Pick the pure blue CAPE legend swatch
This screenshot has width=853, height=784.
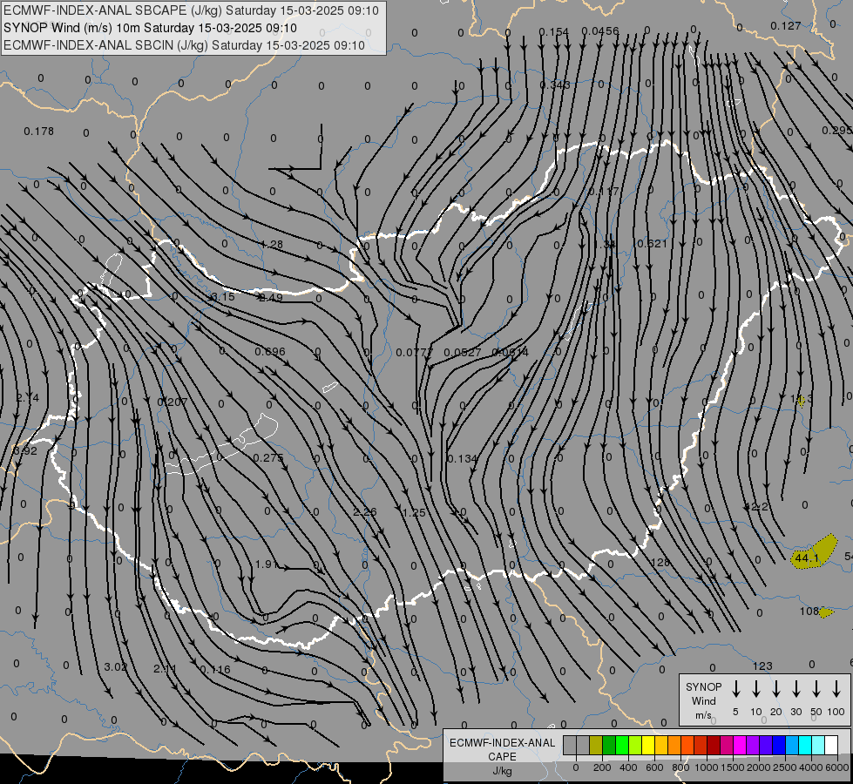pos(778,746)
